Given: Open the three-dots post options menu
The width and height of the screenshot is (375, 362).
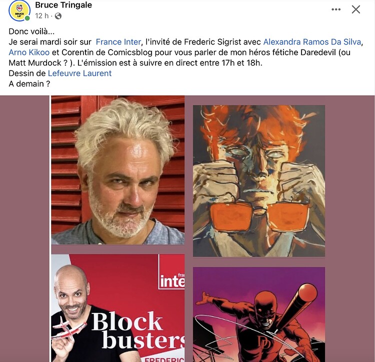Looking at the screenshot, I should [x=336, y=9].
